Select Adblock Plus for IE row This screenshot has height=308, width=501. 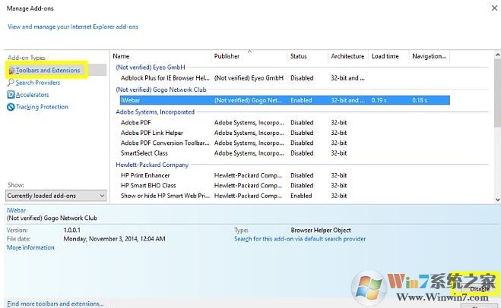(x=165, y=77)
